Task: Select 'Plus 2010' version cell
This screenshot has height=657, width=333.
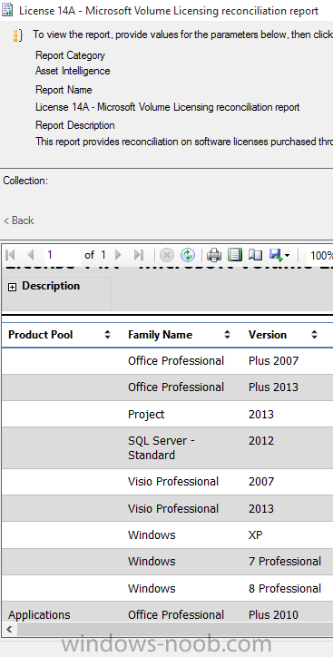Action: pyautogui.click(x=273, y=615)
